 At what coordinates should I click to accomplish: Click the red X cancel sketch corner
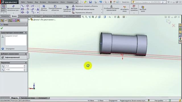[173, 25]
